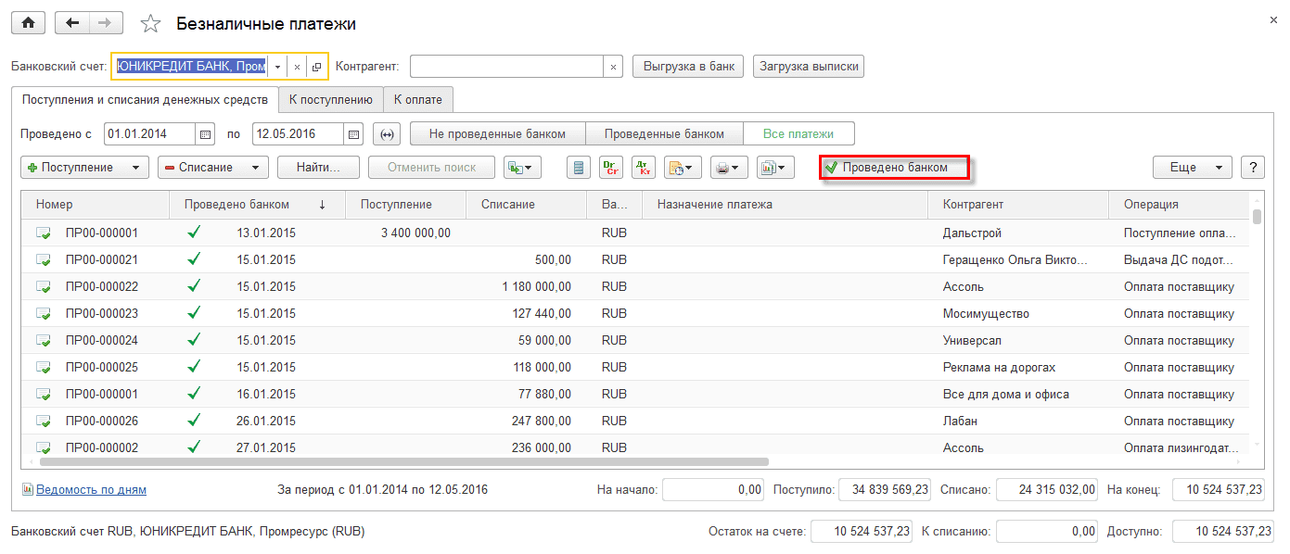
Task: Click the Номер column header
Action: [x=95, y=204]
